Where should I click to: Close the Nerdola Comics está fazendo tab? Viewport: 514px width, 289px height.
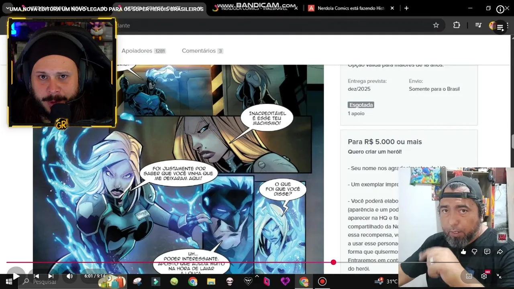coord(392,8)
